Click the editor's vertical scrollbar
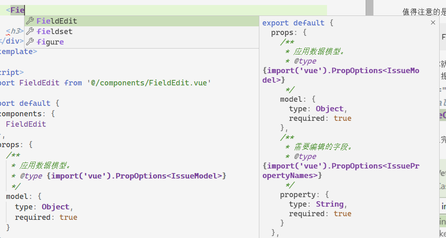This screenshot has width=446, height=238. click(369, 91)
